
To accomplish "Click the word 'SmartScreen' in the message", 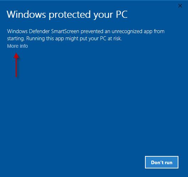I will (65, 31).
